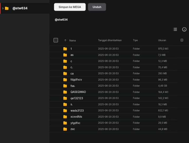Select folder name "ca"

(72, 74)
